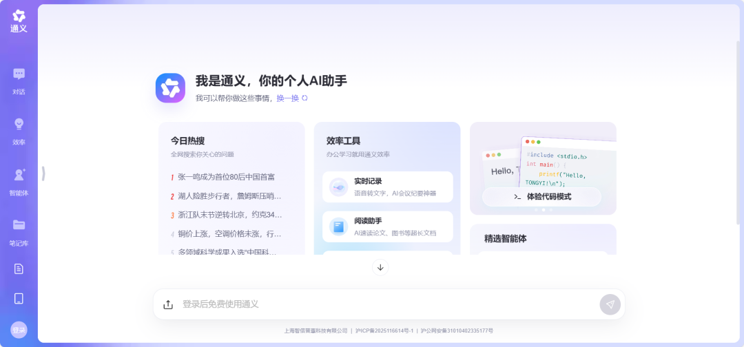
Task: Open the 阅读助手 tool card
Action: coord(388,227)
